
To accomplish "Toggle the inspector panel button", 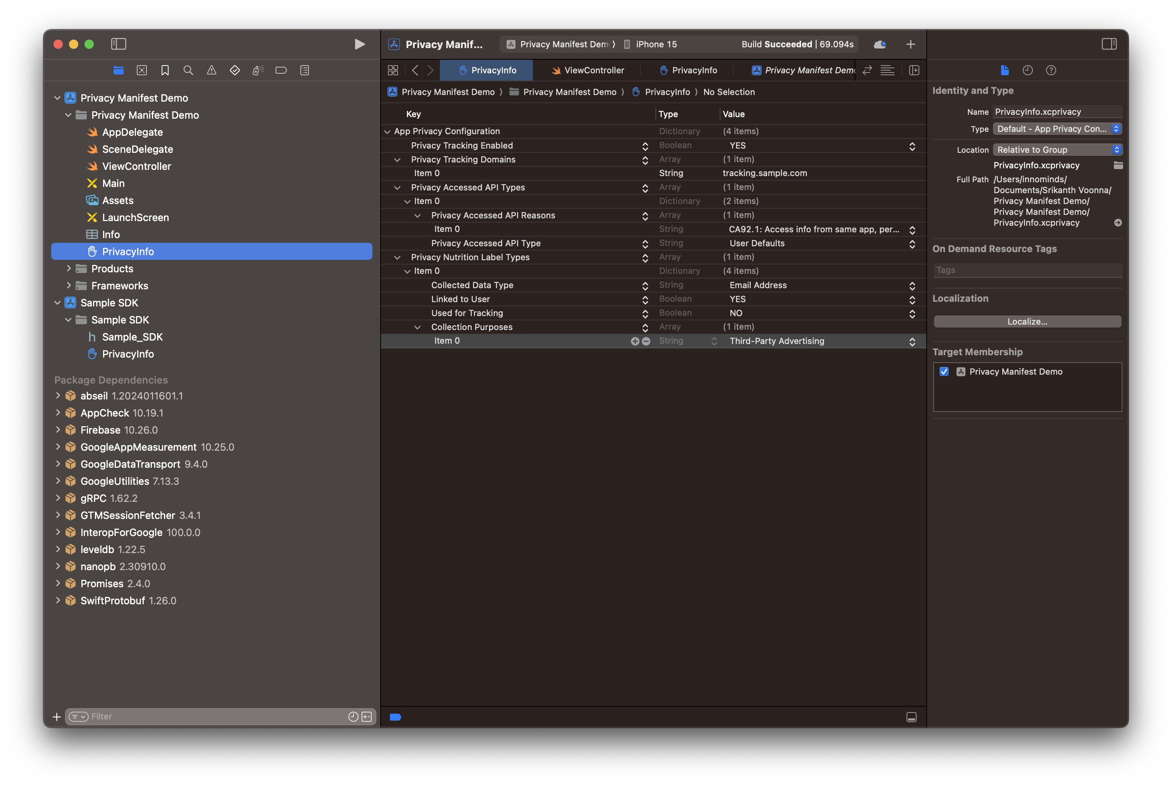I will [x=1109, y=44].
